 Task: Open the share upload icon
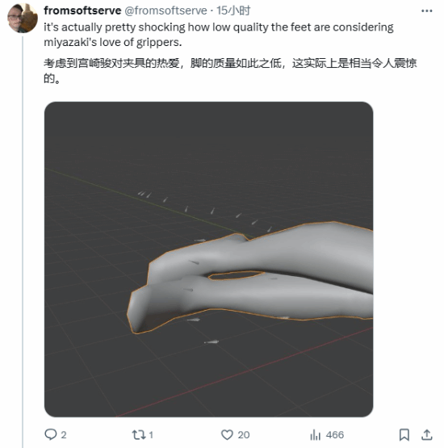[x=426, y=435]
